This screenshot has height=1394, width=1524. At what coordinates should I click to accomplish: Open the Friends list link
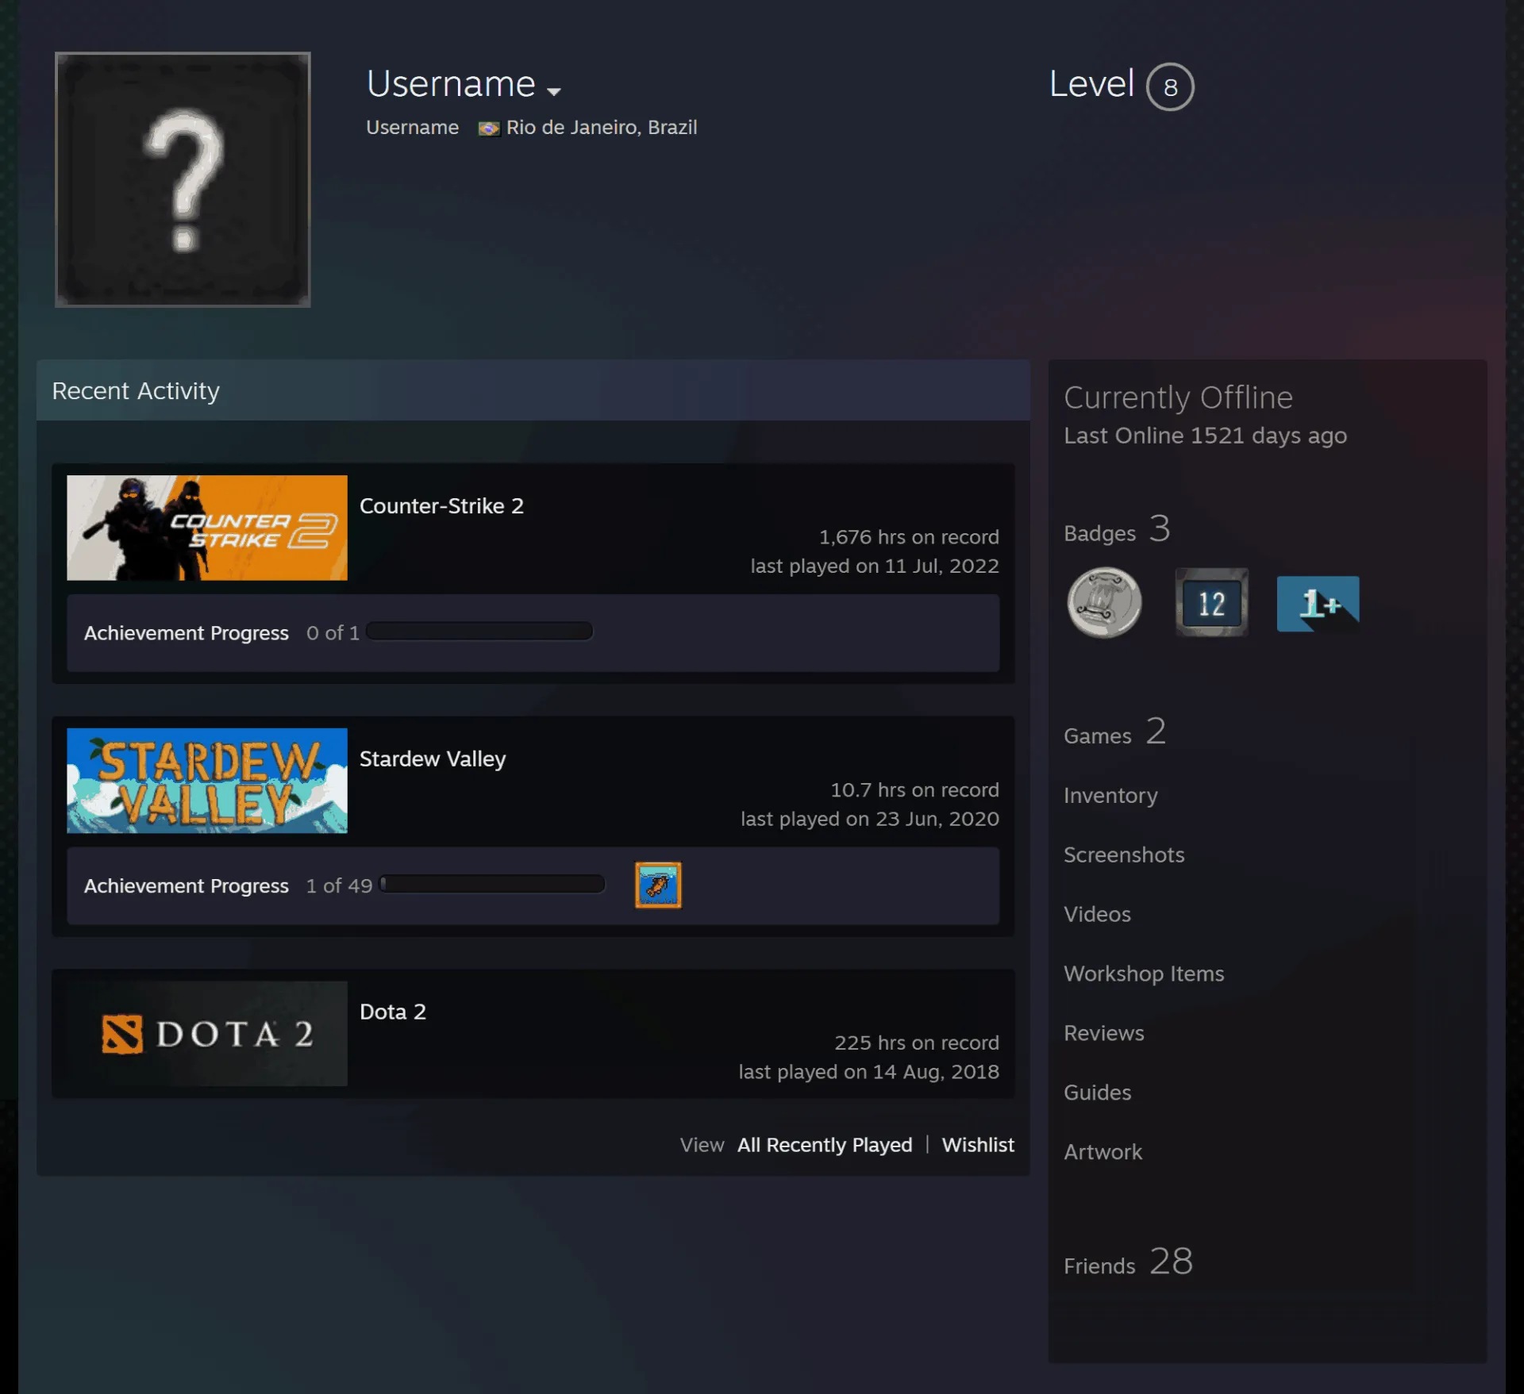coord(1128,1262)
